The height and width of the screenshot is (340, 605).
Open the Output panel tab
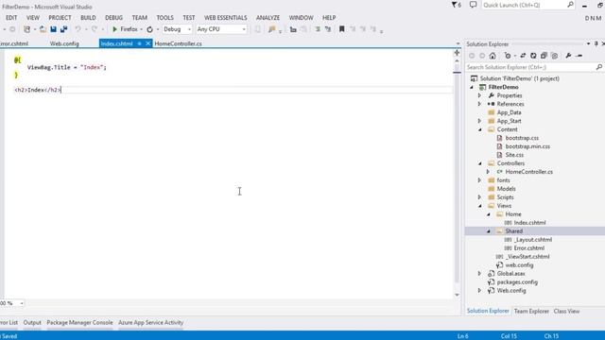pyautogui.click(x=32, y=323)
